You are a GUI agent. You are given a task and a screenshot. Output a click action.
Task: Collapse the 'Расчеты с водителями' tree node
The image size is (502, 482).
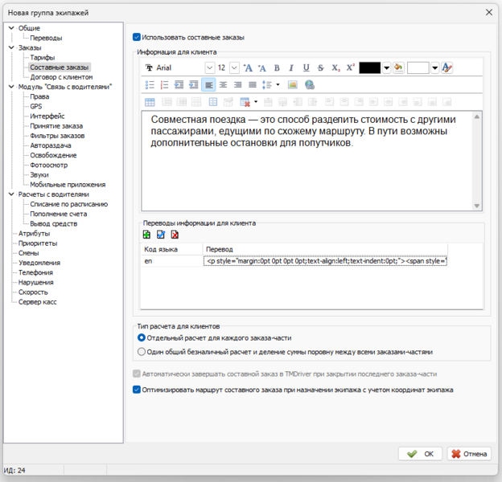coord(10,194)
